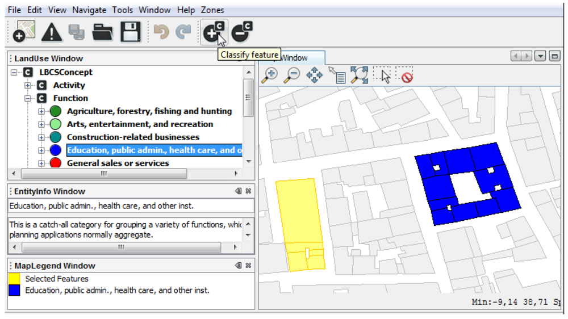Maximize the map window panel
The height and width of the screenshot is (319, 568).
click(554, 56)
